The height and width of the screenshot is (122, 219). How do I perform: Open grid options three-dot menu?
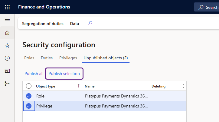[183, 86]
